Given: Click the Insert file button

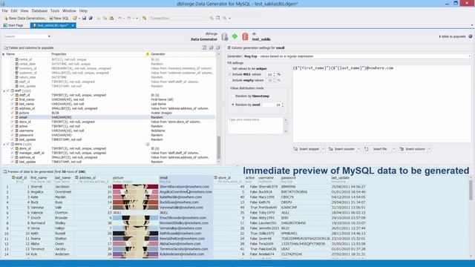Looking at the screenshot, I should coord(376,149).
